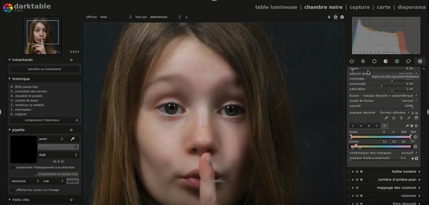Image resolution: width=429 pixels, height=205 pixels.
Task: Open the 'combinaison des masques exclusif' dropdown
Action: pos(384,153)
